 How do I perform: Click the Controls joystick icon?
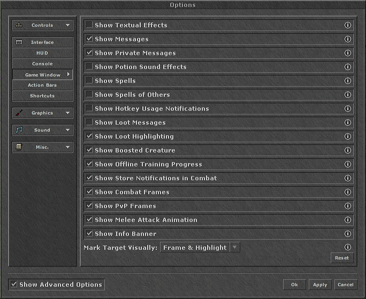(x=19, y=25)
